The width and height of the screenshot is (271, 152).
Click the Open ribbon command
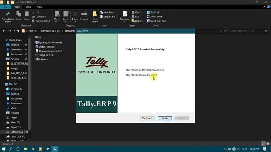point(136,12)
